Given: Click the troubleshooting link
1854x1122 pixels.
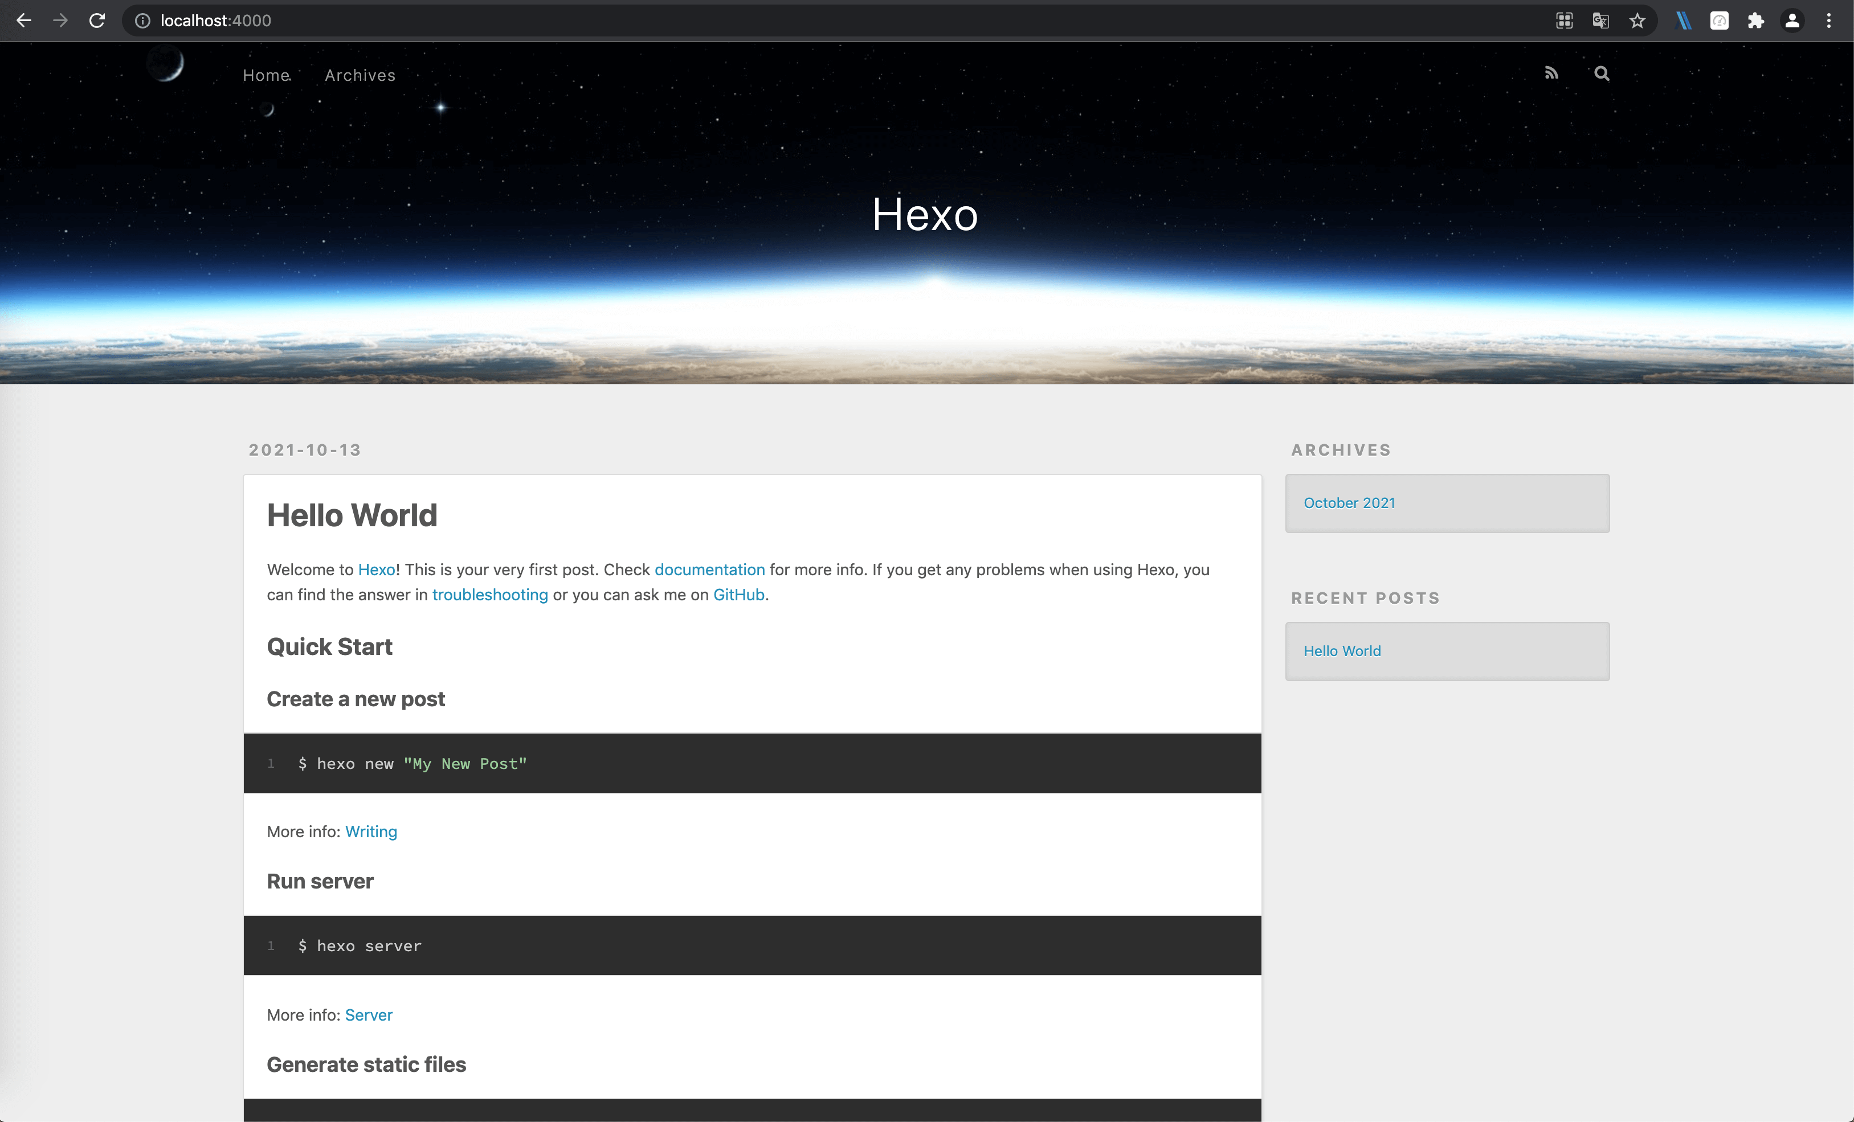Looking at the screenshot, I should click(x=490, y=594).
